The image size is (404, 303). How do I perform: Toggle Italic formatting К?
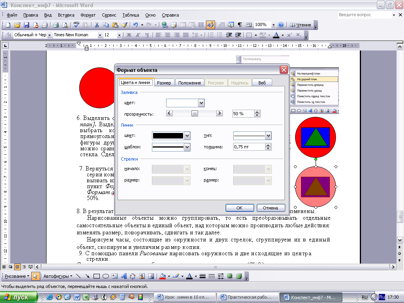[x=138, y=35]
